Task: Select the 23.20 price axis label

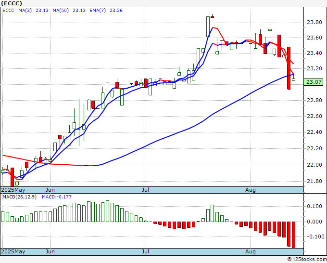Action: point(314,69)
